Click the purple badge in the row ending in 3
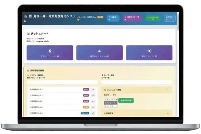Viewport: 201px width, 134px height. coord(86,101)
